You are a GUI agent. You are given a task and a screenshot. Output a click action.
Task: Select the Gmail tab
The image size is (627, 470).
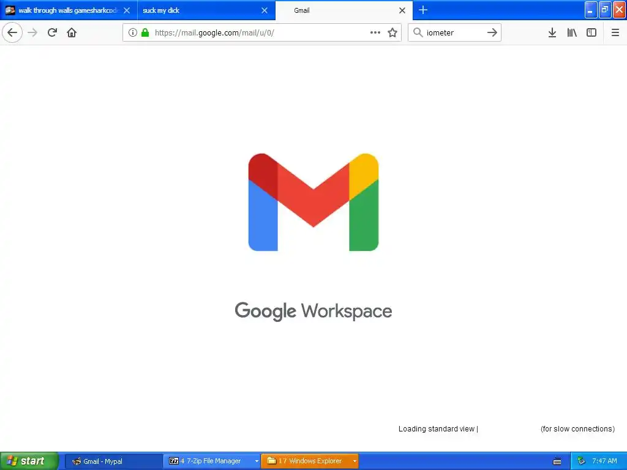tap(344, 10)
